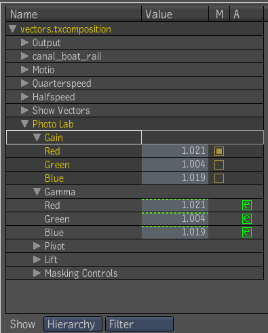
Task: Enable the checkbox for Gain Blue
Action: coord(219,178)
